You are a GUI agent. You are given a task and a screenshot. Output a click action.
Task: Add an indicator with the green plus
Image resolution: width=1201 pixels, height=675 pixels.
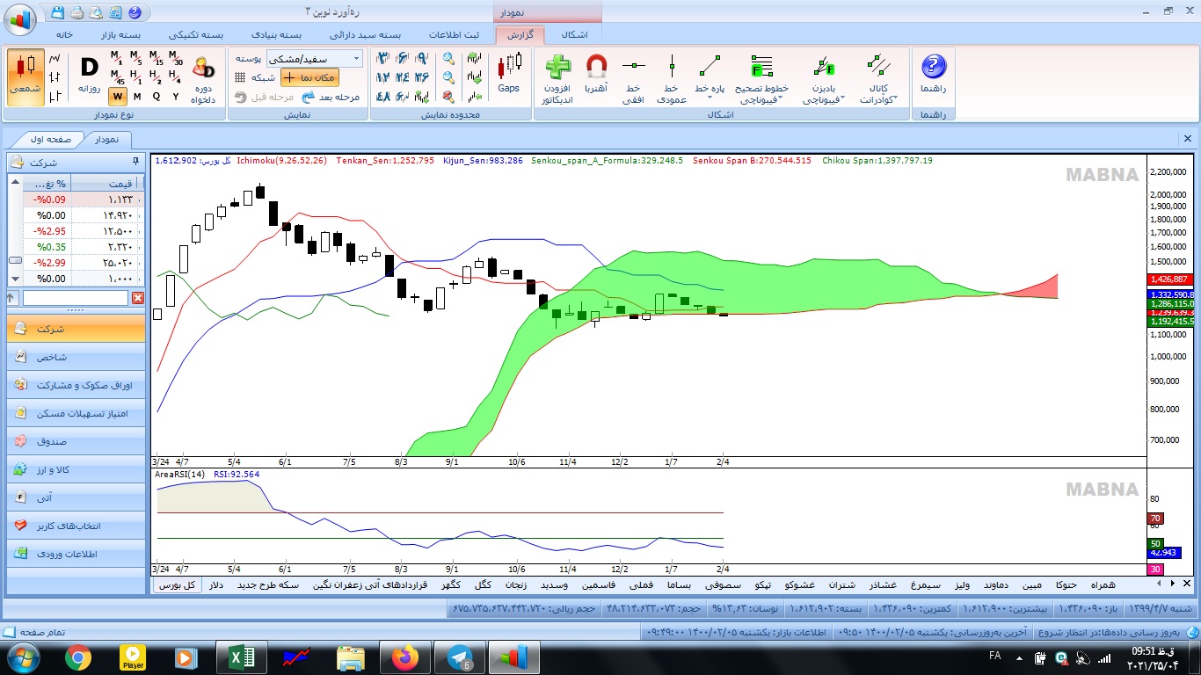557,77
